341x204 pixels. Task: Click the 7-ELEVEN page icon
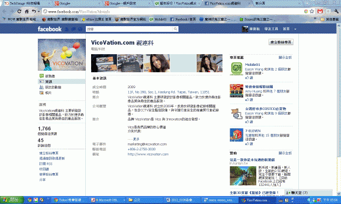[237, 134]
